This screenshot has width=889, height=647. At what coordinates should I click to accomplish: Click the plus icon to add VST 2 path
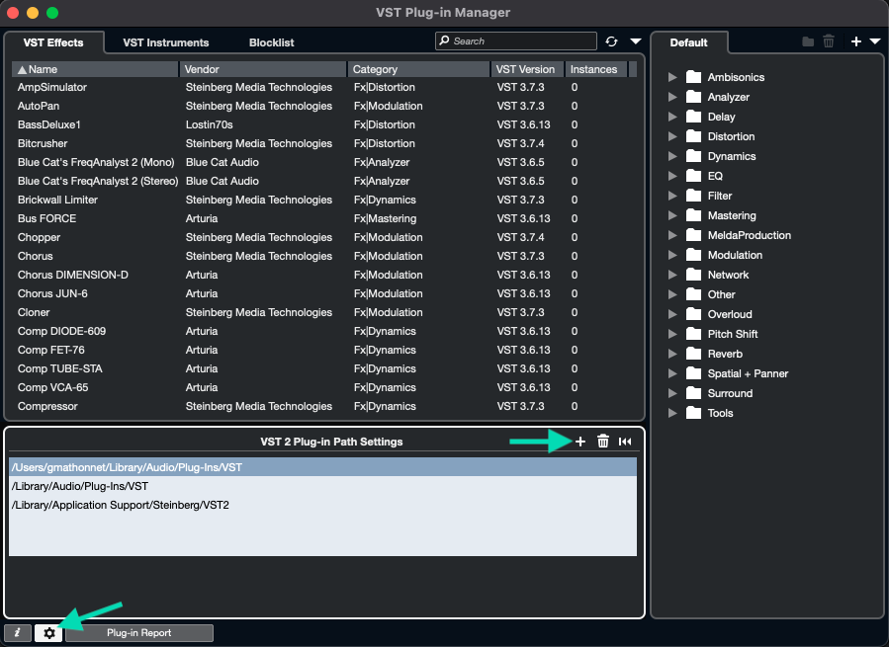point(580,442)
